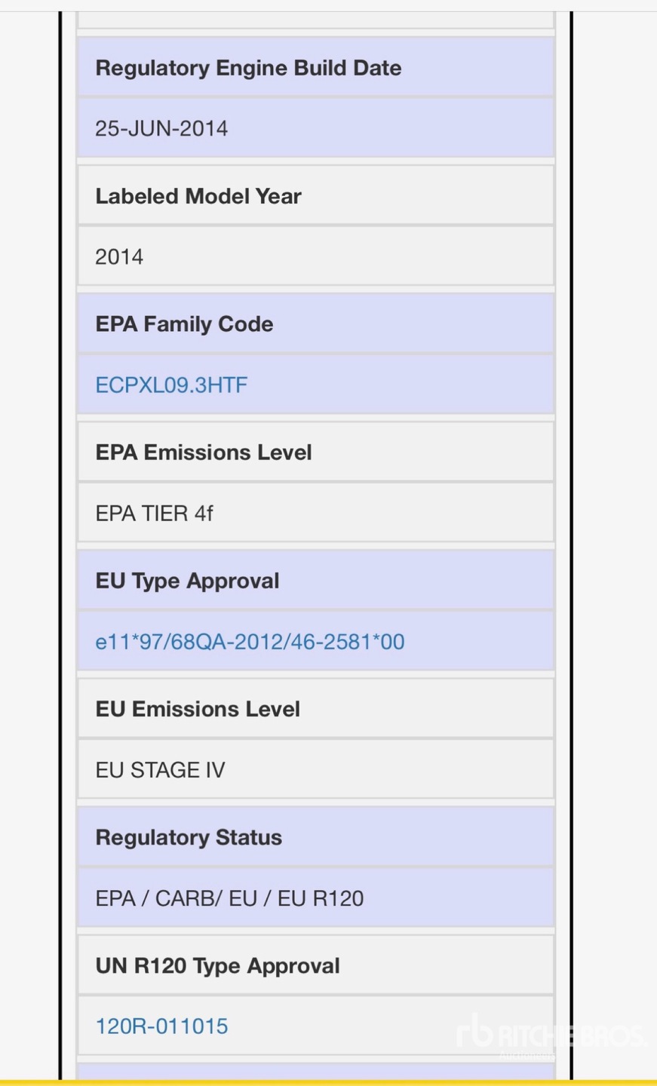This screenshot has height=1086, width=657.
Task: Click the partially visible purple row at the bottom
Action: tap(316, 1072)
